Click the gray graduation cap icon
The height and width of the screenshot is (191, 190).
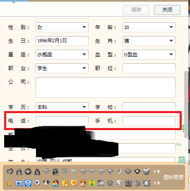110,183
